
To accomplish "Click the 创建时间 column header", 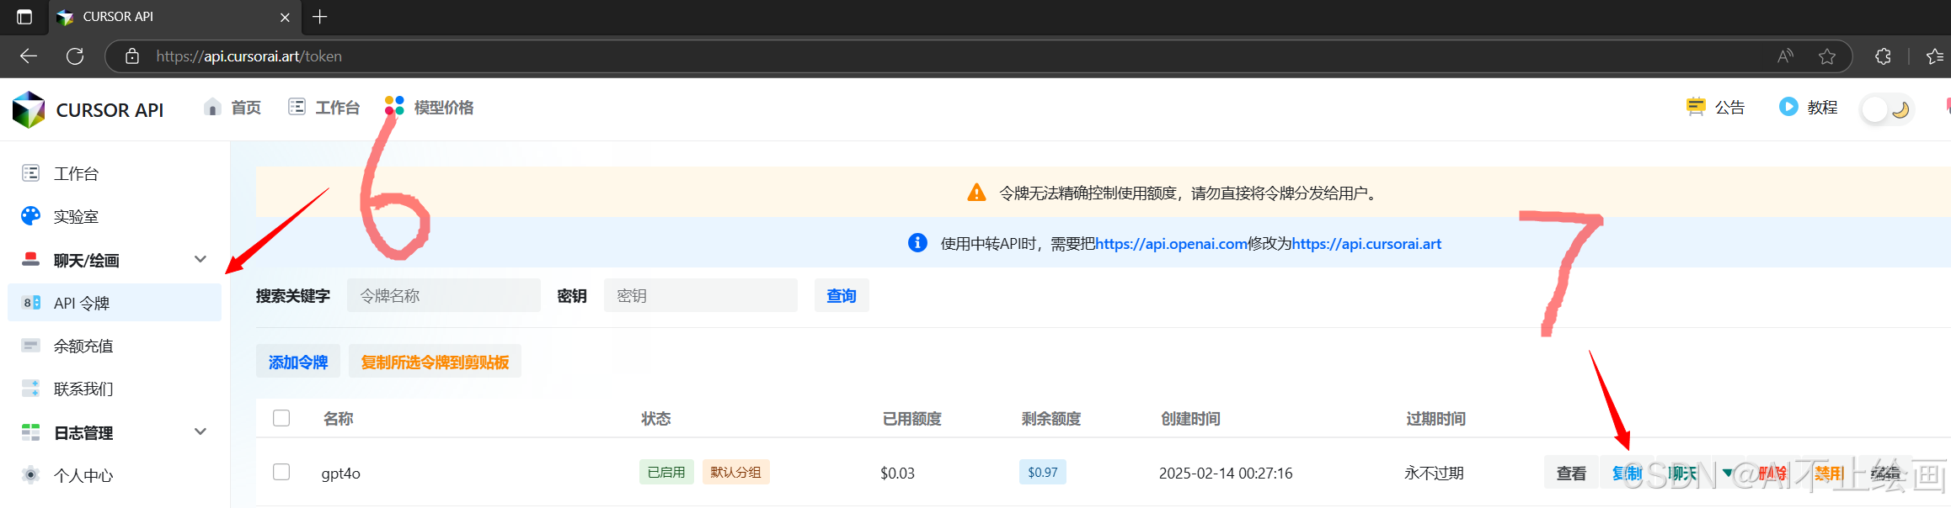I will tap(1190, 419).
